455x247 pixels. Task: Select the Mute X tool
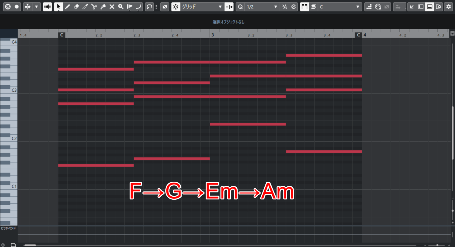pyautogui.click(x=112, y=7)
